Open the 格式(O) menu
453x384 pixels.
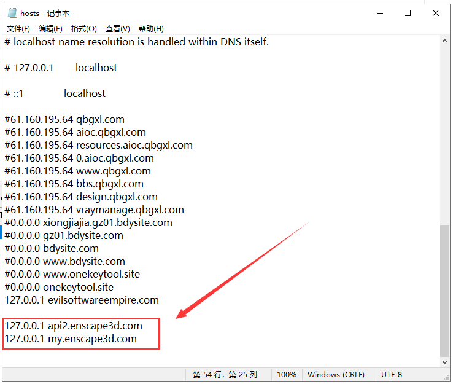[x=83, y=29]
